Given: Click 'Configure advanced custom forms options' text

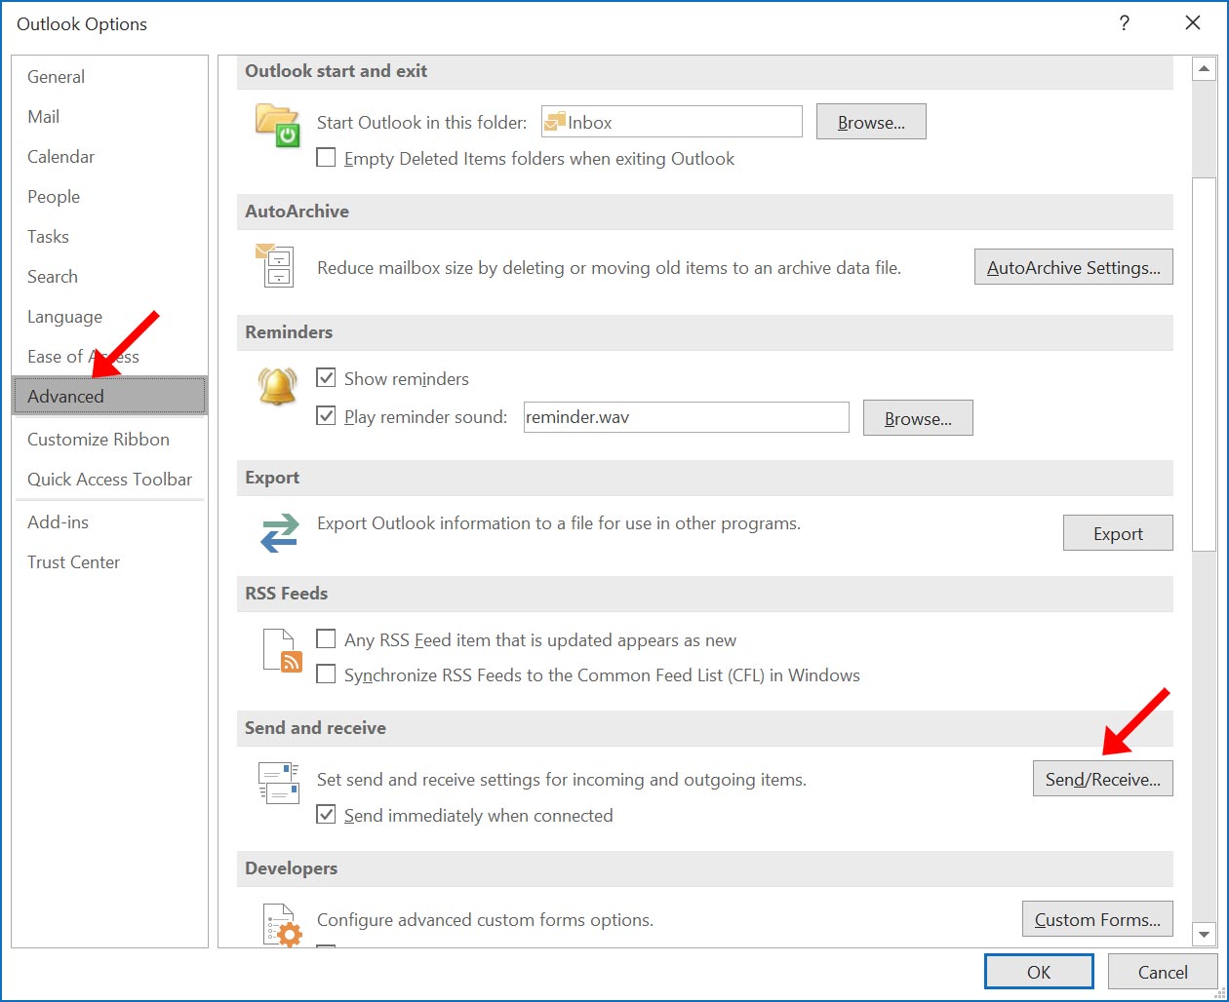Looking at the screenshot, I should click(485, 920).
